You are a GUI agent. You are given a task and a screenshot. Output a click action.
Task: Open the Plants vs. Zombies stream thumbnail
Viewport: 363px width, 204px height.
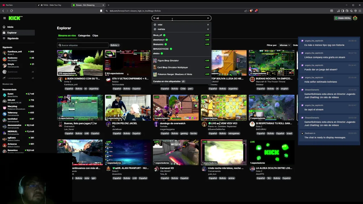pyautogui.click(x=224, y=108)
